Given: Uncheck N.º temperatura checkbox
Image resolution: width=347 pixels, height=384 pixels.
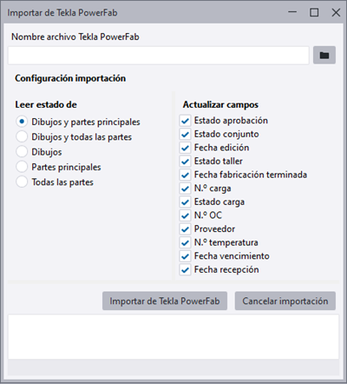Looking at the screenshot, I should 185,242.
